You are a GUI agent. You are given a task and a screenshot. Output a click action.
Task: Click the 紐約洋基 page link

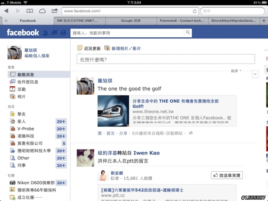[107, 153]
